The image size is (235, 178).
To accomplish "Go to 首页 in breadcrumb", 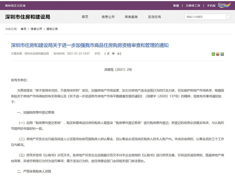I will click(23, 29).
